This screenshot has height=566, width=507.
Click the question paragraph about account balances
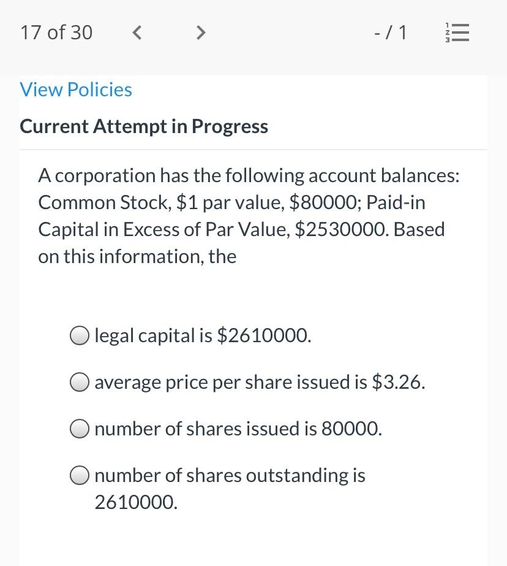pyautogui.click(x=249, y=216)
